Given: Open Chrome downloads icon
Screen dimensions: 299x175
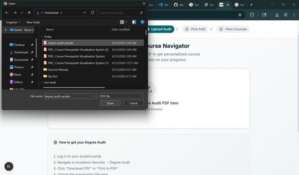Looking at the screenshot, I should click(x=277, y=15).
